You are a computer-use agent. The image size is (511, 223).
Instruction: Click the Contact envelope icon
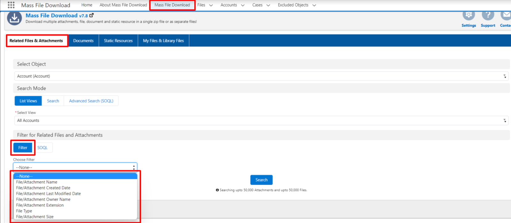pyautogui.click(x=506, y=15)
